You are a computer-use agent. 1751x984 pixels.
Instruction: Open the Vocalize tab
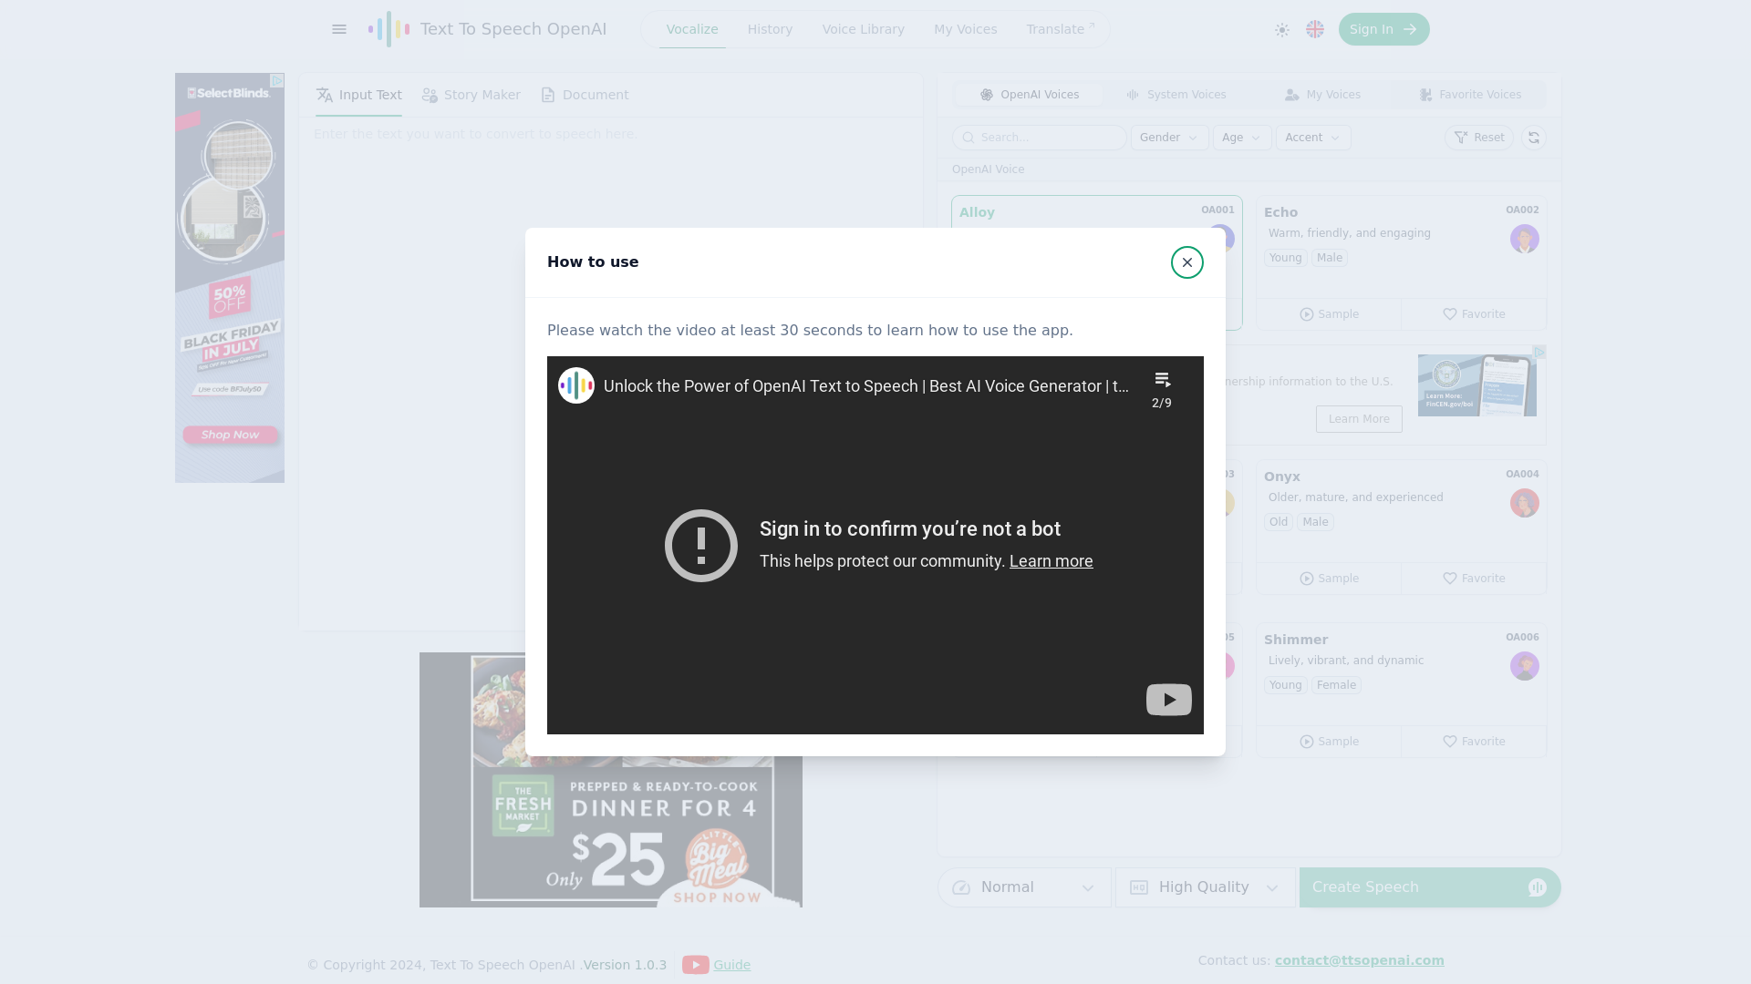692,29
